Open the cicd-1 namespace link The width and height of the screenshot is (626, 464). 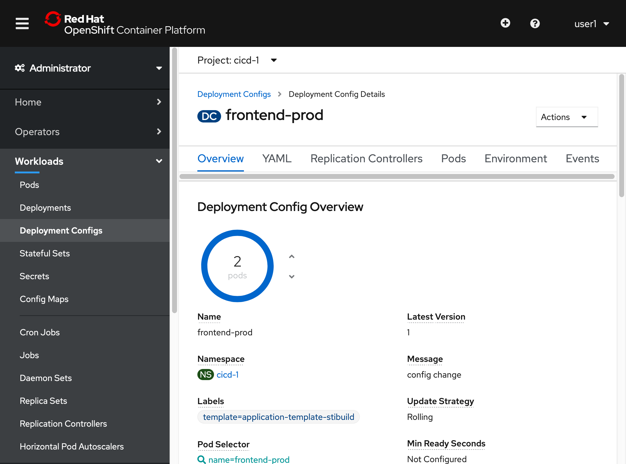click(228, 375)
